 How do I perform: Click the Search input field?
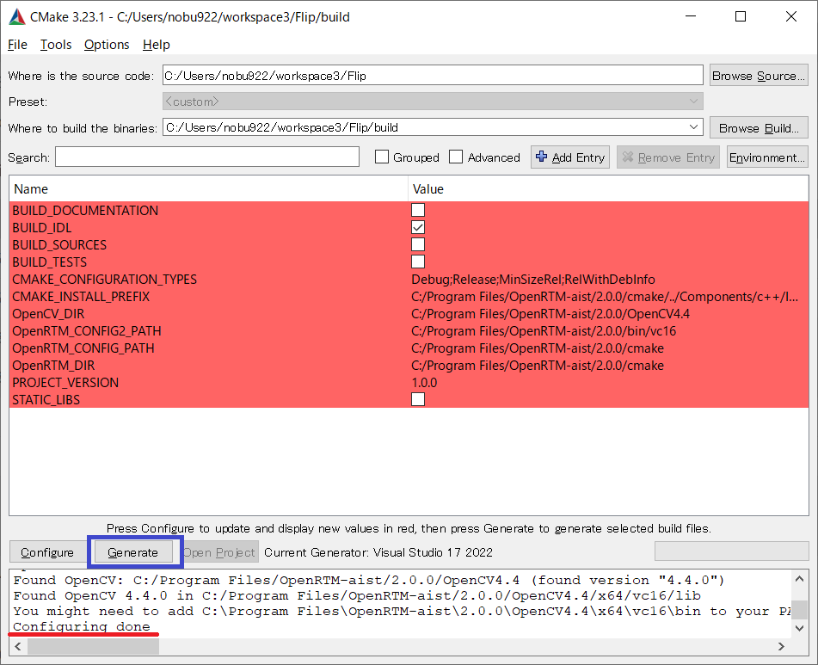(207, 157)
